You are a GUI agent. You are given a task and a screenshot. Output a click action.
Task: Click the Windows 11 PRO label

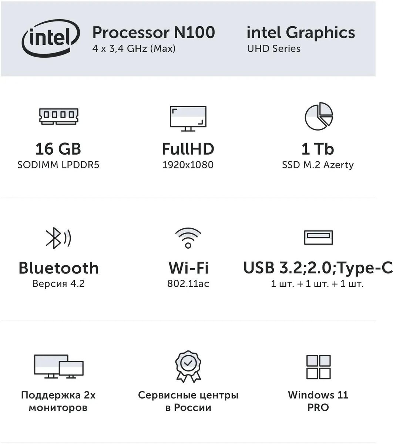tap(318, 401)
